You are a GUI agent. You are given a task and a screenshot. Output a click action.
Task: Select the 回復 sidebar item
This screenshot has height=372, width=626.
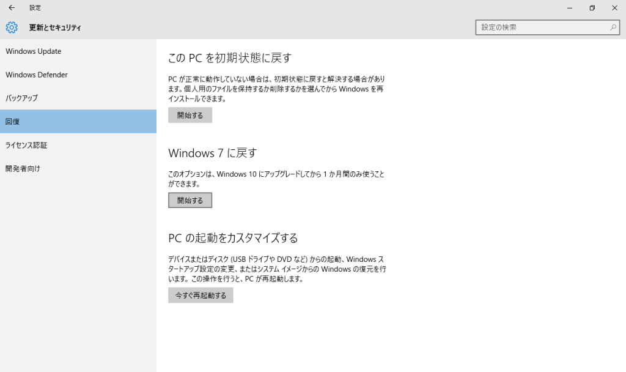tap(78, 122)
